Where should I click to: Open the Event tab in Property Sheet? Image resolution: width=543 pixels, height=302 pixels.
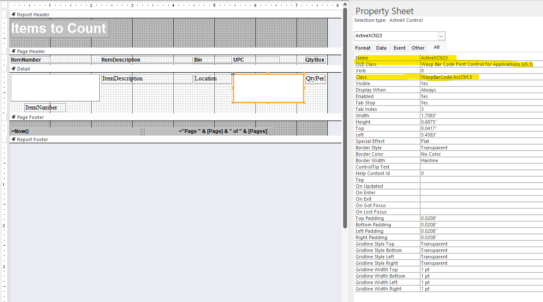(400, 48)
